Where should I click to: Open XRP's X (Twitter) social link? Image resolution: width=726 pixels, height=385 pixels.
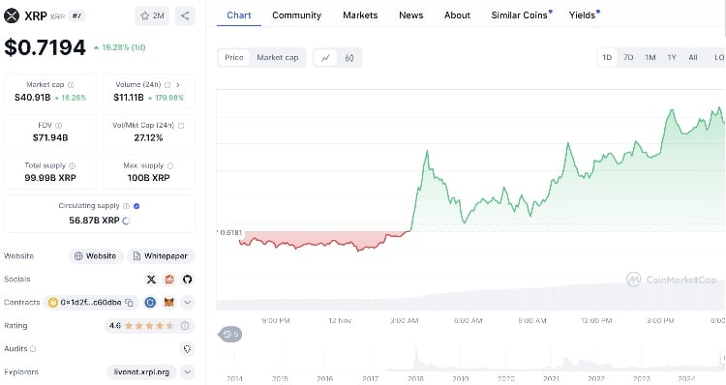tap(151, 279)
